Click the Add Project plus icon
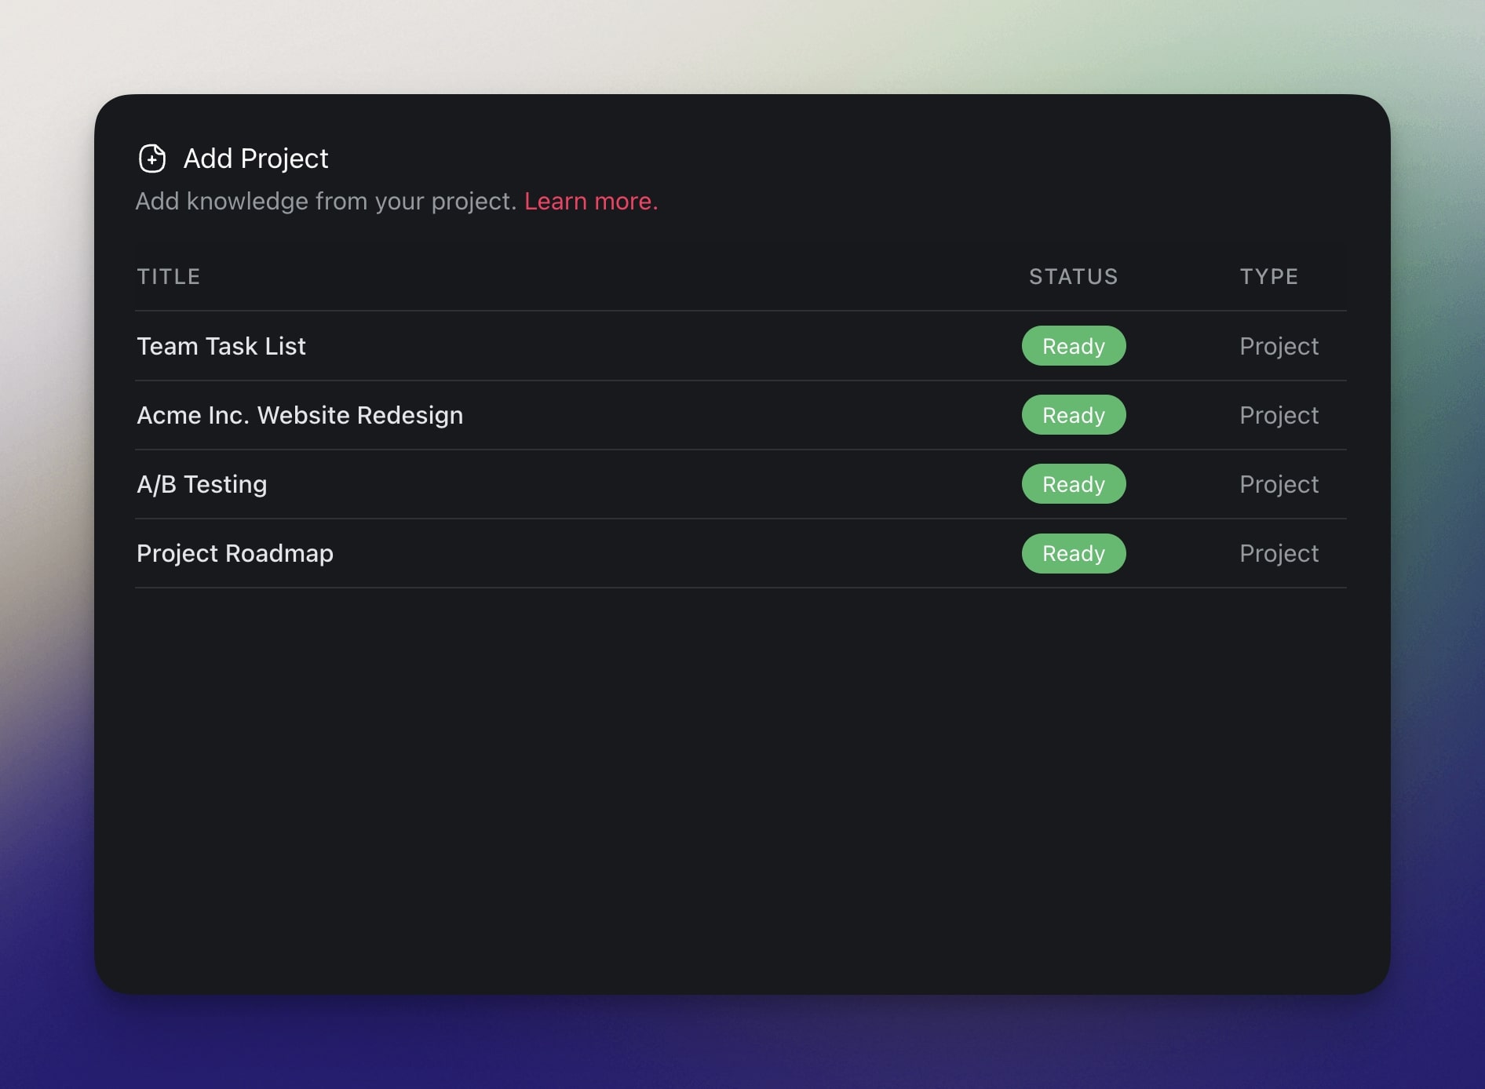Viewport: 1485px width, 1089px height. pos(152,158)
